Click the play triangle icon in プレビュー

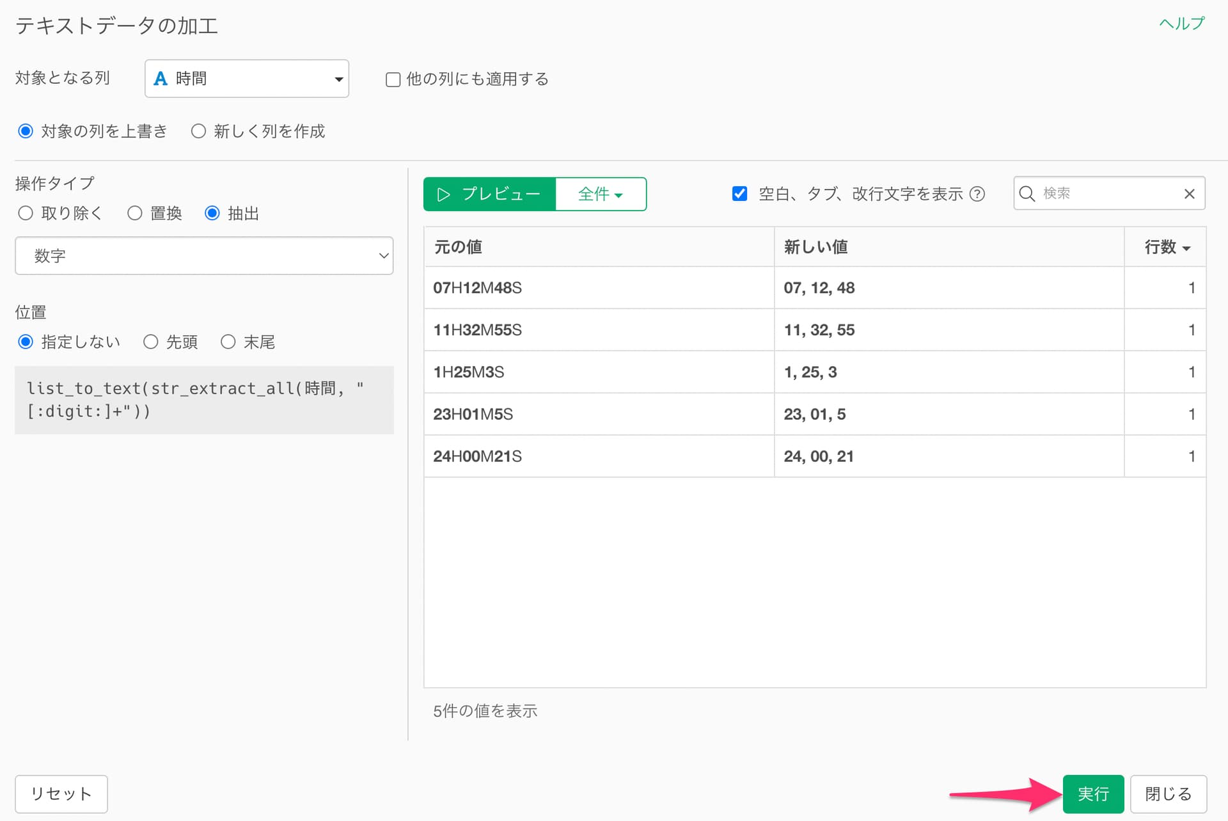(x=443, y=195)
